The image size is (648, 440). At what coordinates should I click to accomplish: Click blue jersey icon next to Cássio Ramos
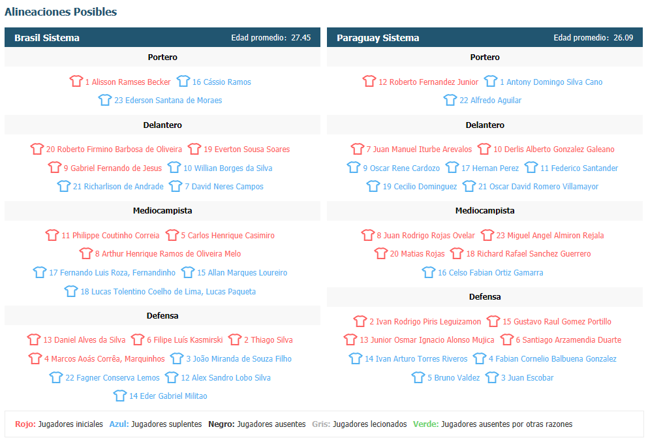[x=183, y=81]
